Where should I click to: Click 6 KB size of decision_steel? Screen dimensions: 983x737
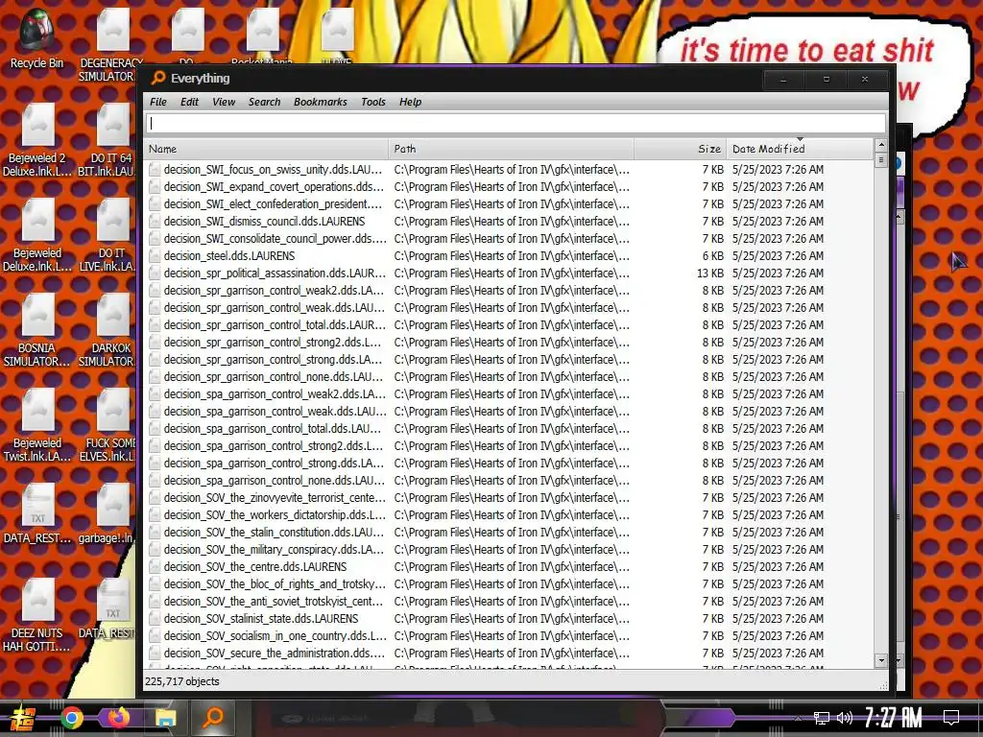pyautogui.click(x=713, y=255)
